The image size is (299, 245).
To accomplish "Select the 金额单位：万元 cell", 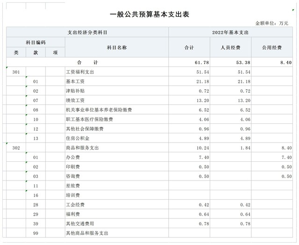I will [272, 23].
